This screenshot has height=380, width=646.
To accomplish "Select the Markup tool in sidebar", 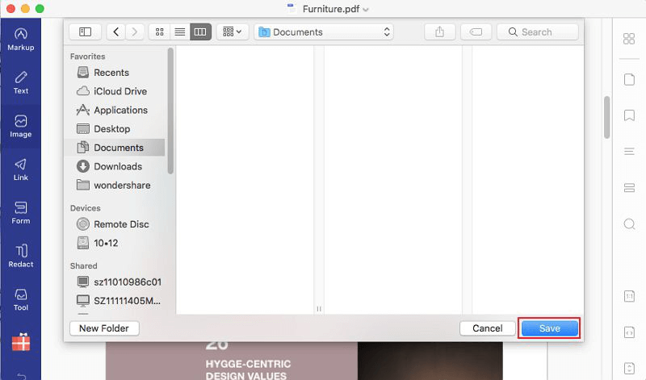I will tap(21, 39).
